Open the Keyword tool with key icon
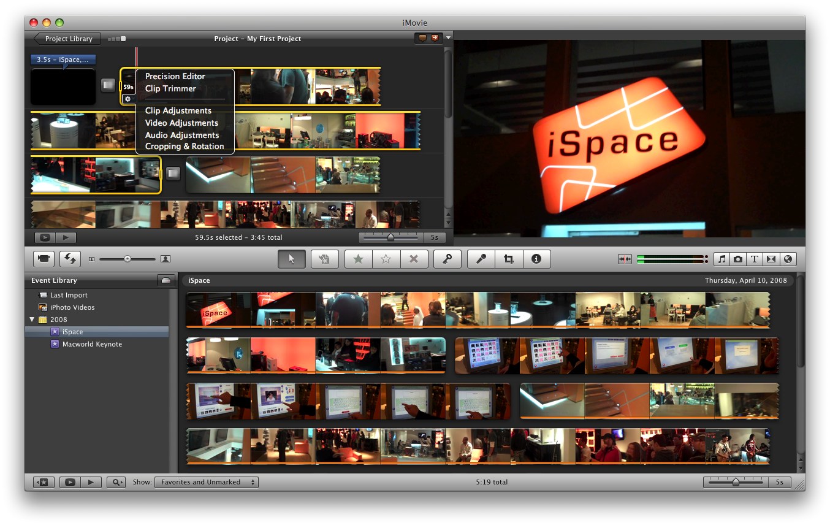 (x=447, y=259)
